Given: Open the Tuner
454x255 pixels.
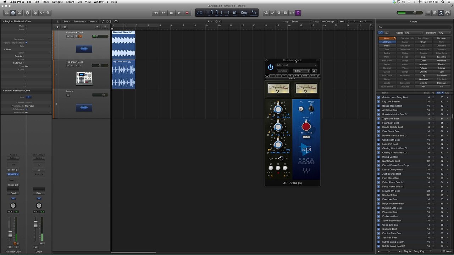Looking at the screenshot, I should click(273, 13).
